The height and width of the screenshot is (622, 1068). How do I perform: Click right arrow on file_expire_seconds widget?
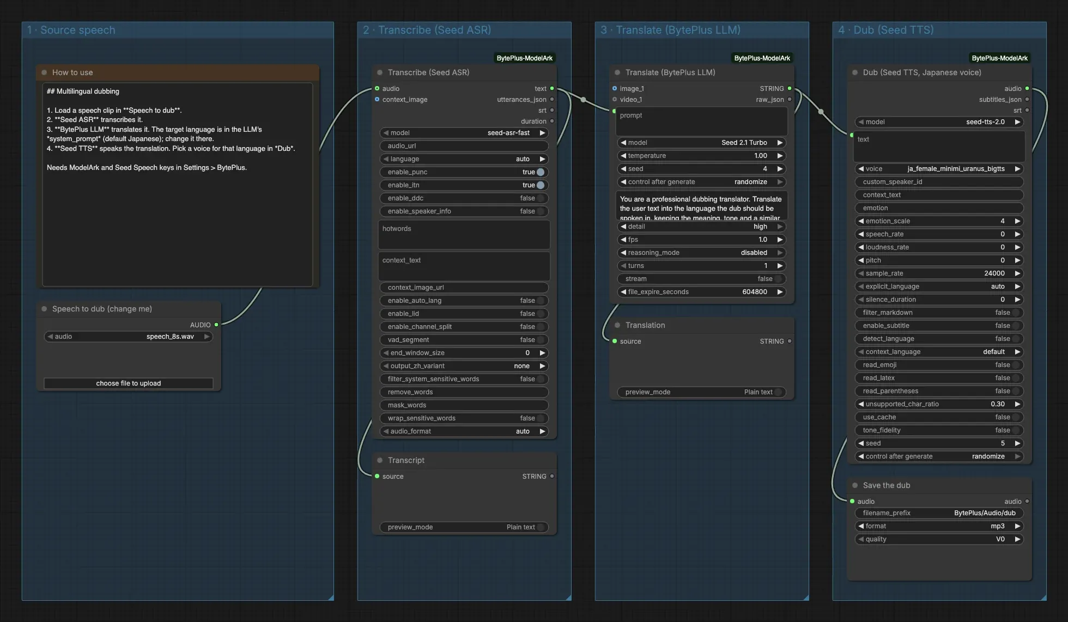point(780,292)
